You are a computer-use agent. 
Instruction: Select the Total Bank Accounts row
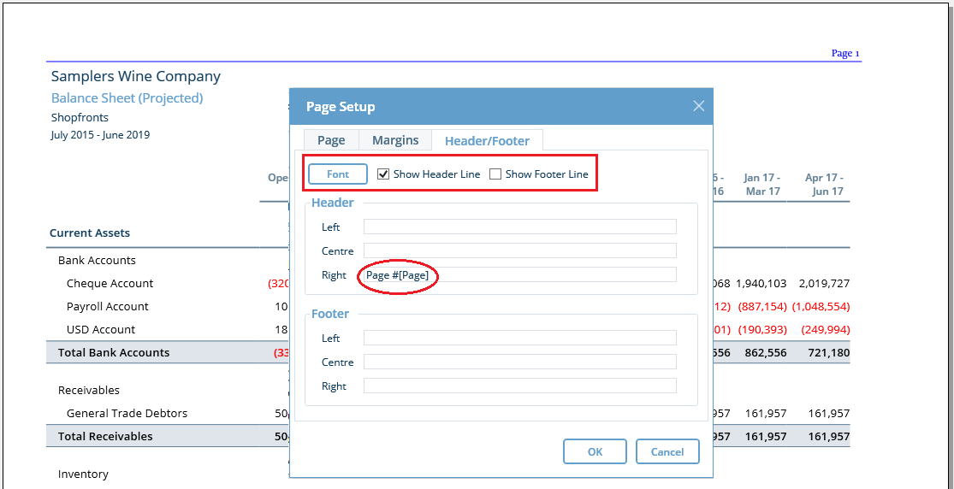114,353
